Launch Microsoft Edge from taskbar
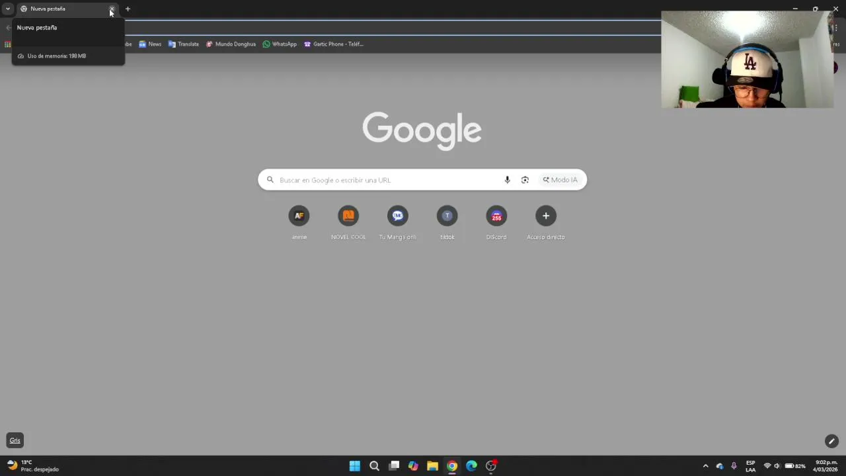Viewport: 846px width, 476px height. coord(471,466)
